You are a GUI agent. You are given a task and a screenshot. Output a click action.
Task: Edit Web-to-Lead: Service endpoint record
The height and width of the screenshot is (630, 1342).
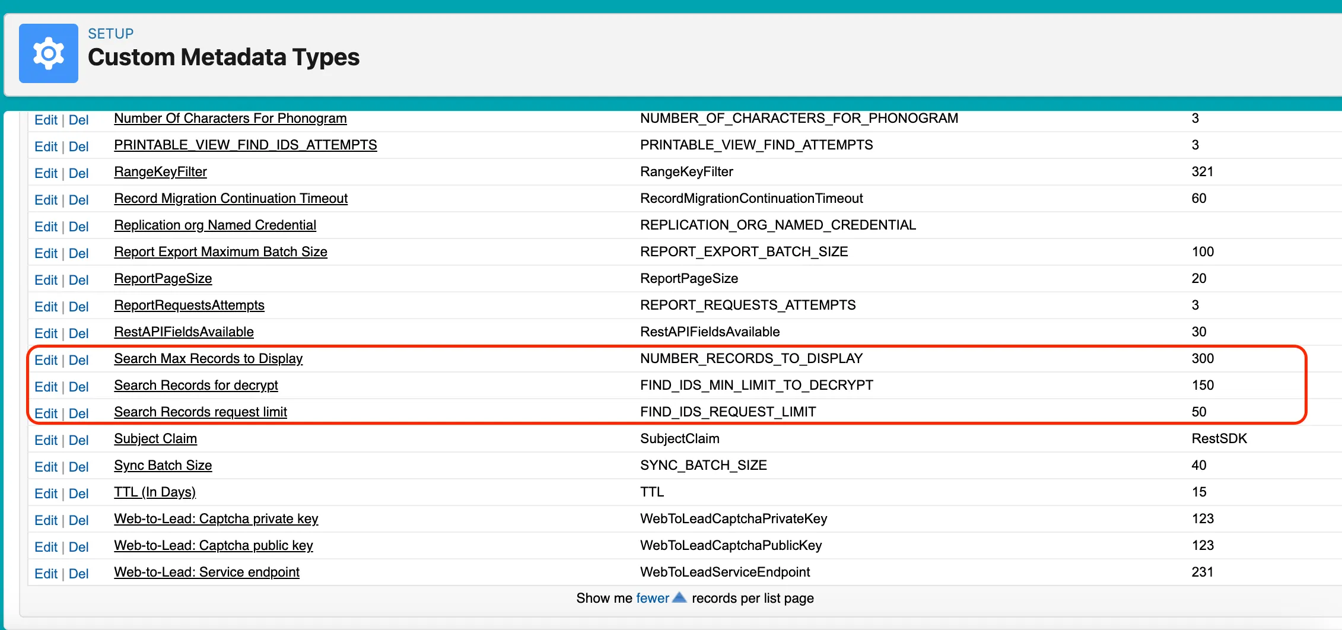pos(46,574)
